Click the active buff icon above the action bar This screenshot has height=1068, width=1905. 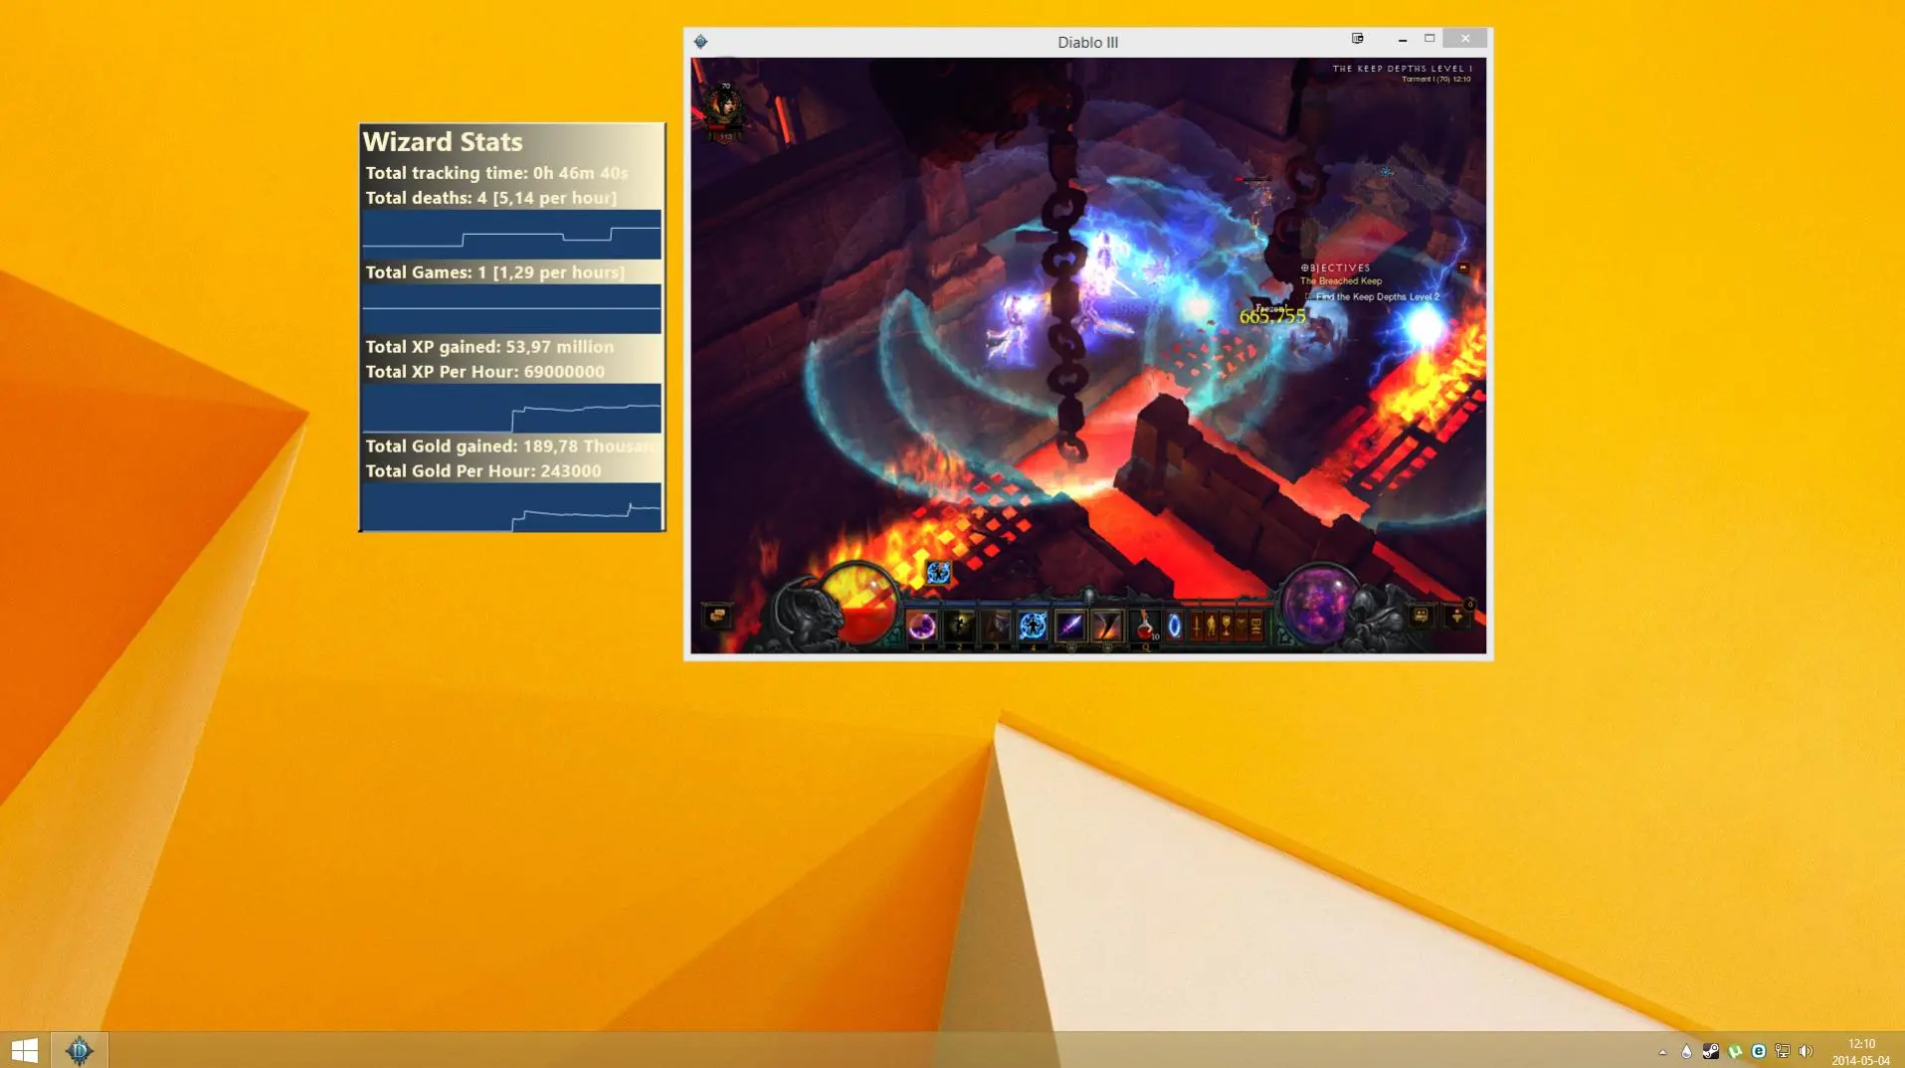coord(939,572)
